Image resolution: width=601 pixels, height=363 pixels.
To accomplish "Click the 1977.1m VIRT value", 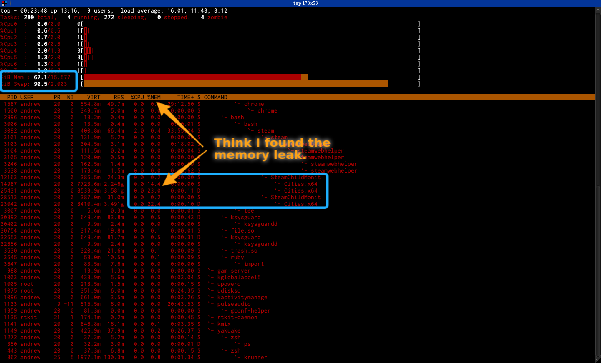I will [89, 357].
